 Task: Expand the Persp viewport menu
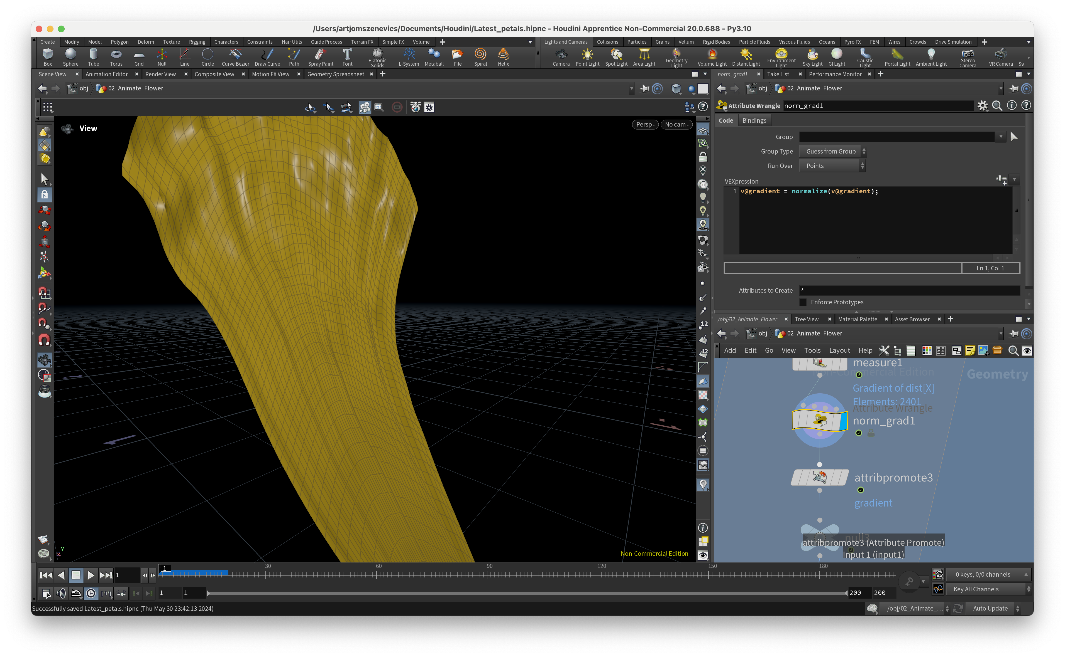click(x=645, y=125)
